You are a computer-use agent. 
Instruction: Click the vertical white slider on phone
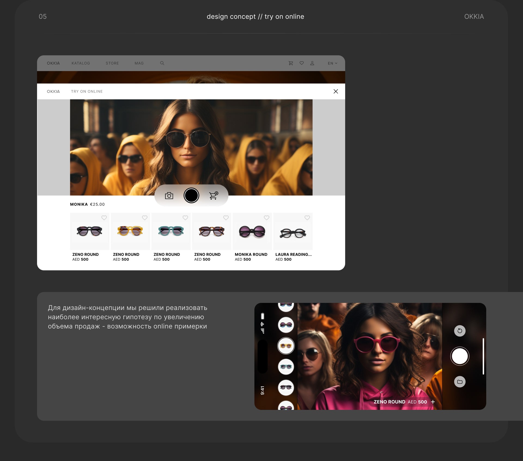point(483,356)
